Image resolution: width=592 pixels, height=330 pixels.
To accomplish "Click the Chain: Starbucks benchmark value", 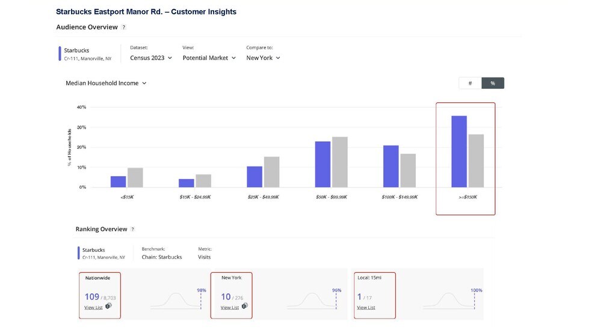I will click(x=162, y=257).
